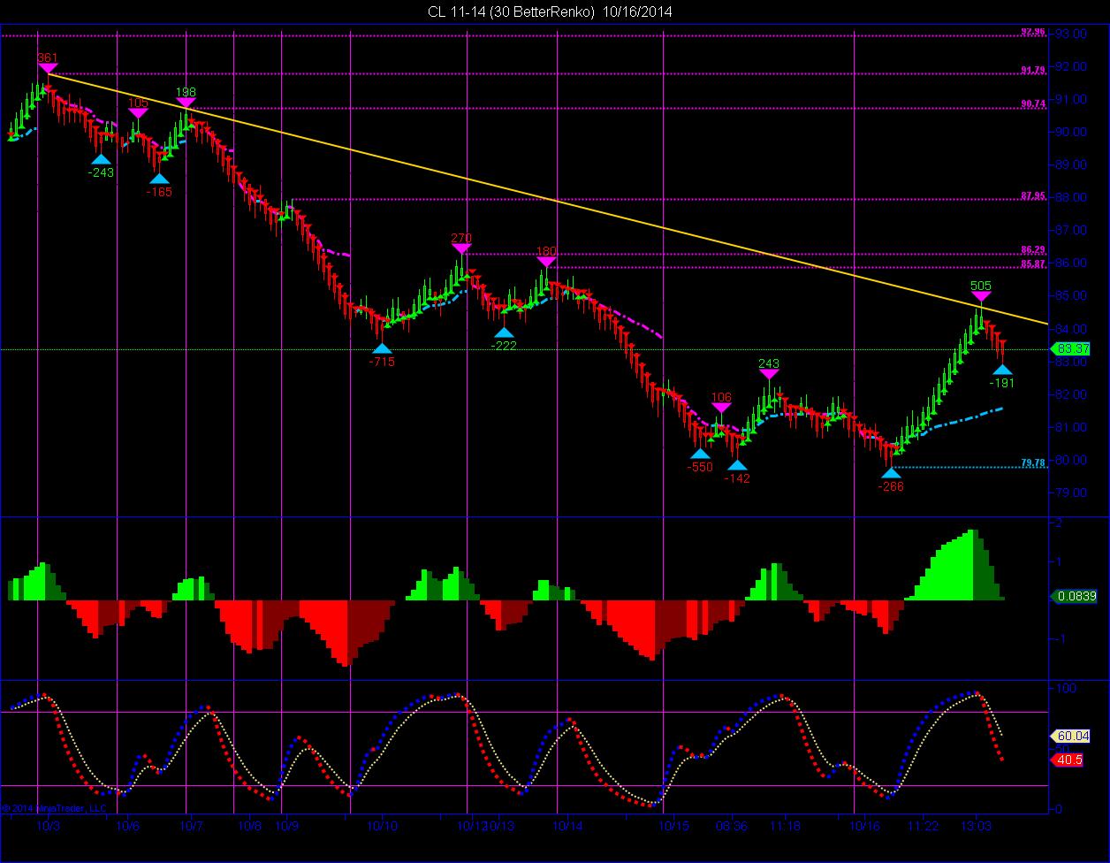Viewport: 1110px width, 863px height.
Task: Click the magenta triangle marker labeled 180
Action: coord(546,262)
